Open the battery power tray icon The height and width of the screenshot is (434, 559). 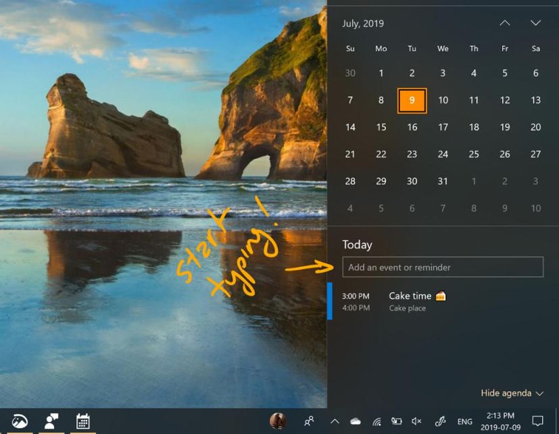tap(396, 421)
